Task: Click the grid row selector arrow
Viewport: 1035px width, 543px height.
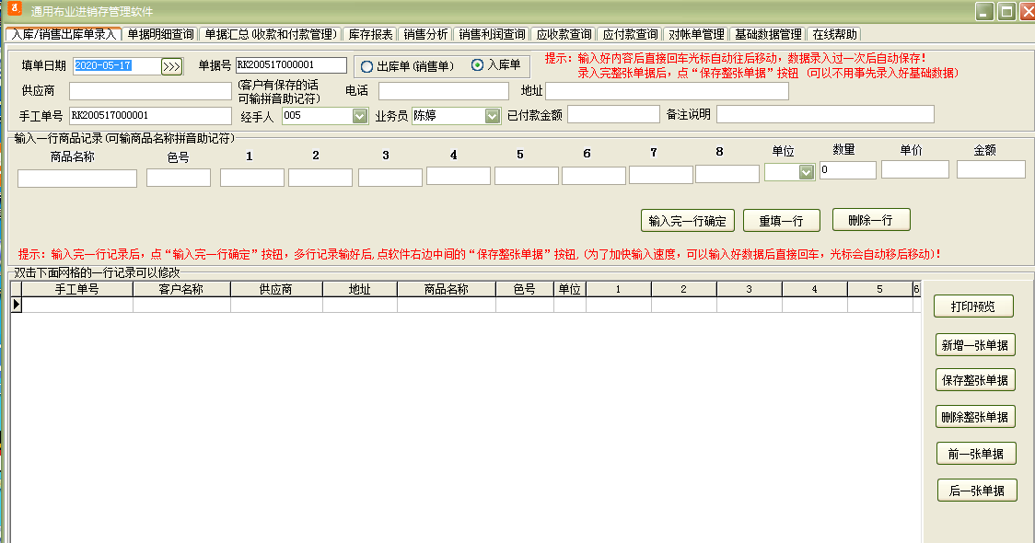Action: pos(17,304)
